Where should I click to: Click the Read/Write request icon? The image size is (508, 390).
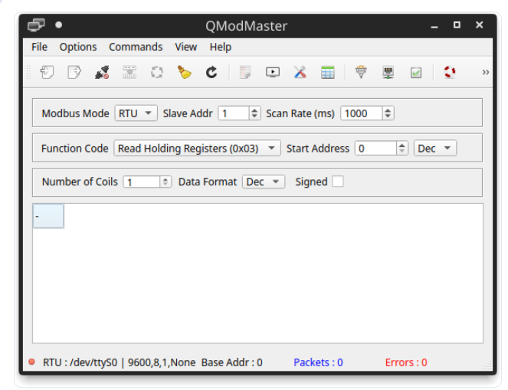pos(129,72)
